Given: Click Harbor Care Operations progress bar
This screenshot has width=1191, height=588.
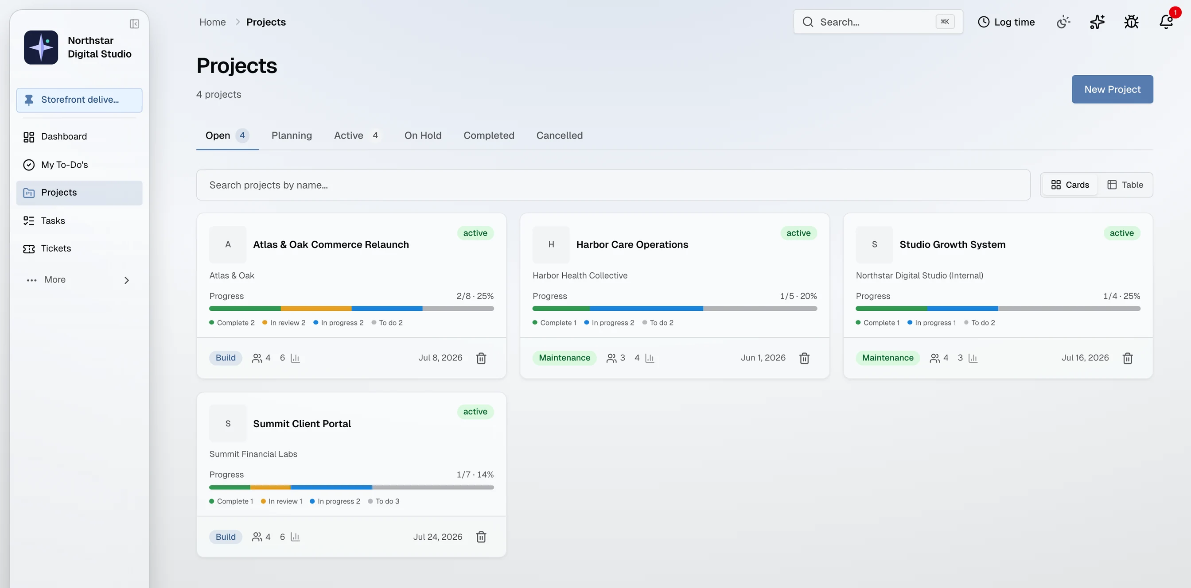Looking at the screenshot, I should click(x=674, y=309).
